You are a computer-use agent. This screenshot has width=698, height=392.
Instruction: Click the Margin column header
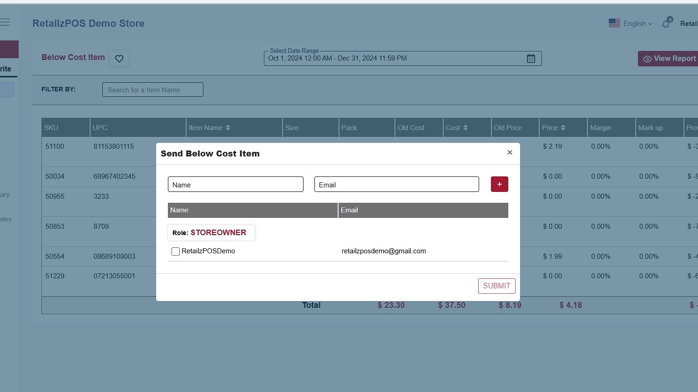pyautogui.click(x=600, y=128)
